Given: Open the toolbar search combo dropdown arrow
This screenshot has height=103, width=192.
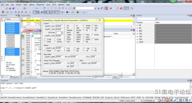Looking at the screenshot, I should 95,8.
